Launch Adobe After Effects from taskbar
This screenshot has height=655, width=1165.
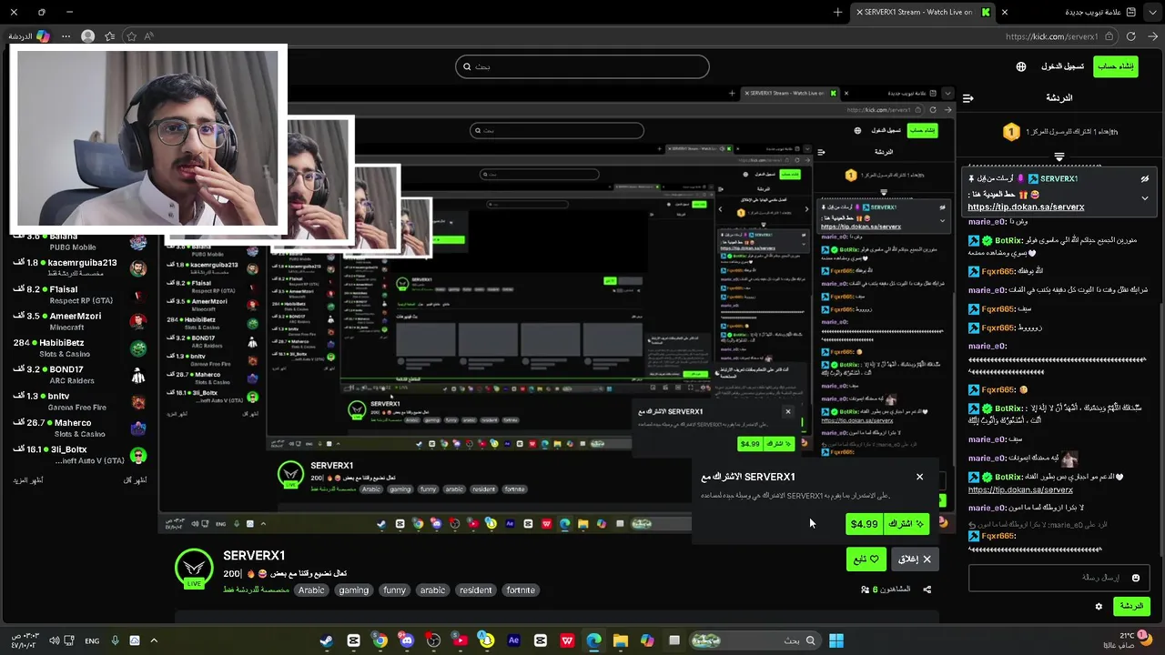coord(513,640)
